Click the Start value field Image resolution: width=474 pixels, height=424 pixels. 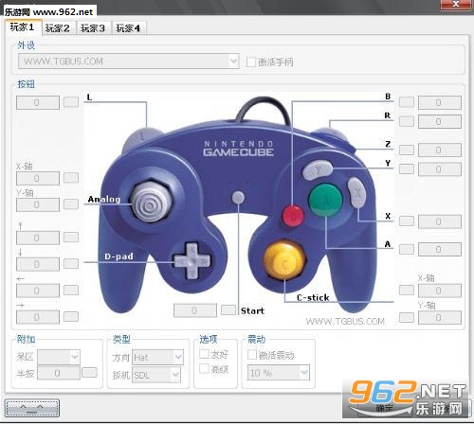[195, 310]
